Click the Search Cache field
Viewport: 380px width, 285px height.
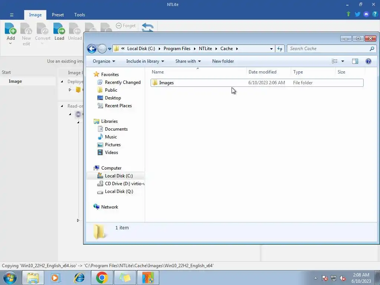tap(331, 49)
